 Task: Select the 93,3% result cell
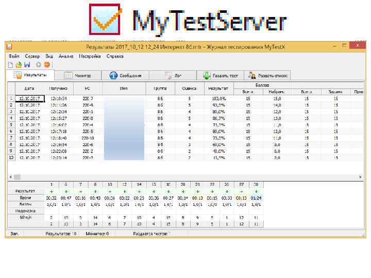[x=218, y=105]
